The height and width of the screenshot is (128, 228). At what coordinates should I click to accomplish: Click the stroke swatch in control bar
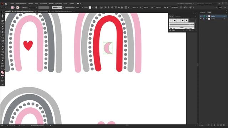pyautogui.click(x=17, y=7)
